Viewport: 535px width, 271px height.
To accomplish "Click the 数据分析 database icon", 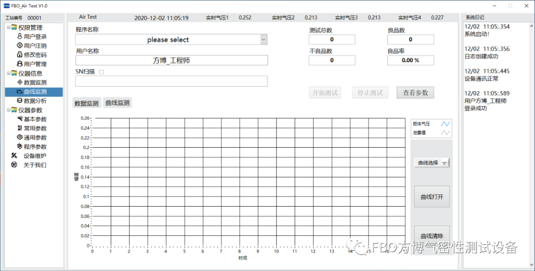I will point(20,101).
